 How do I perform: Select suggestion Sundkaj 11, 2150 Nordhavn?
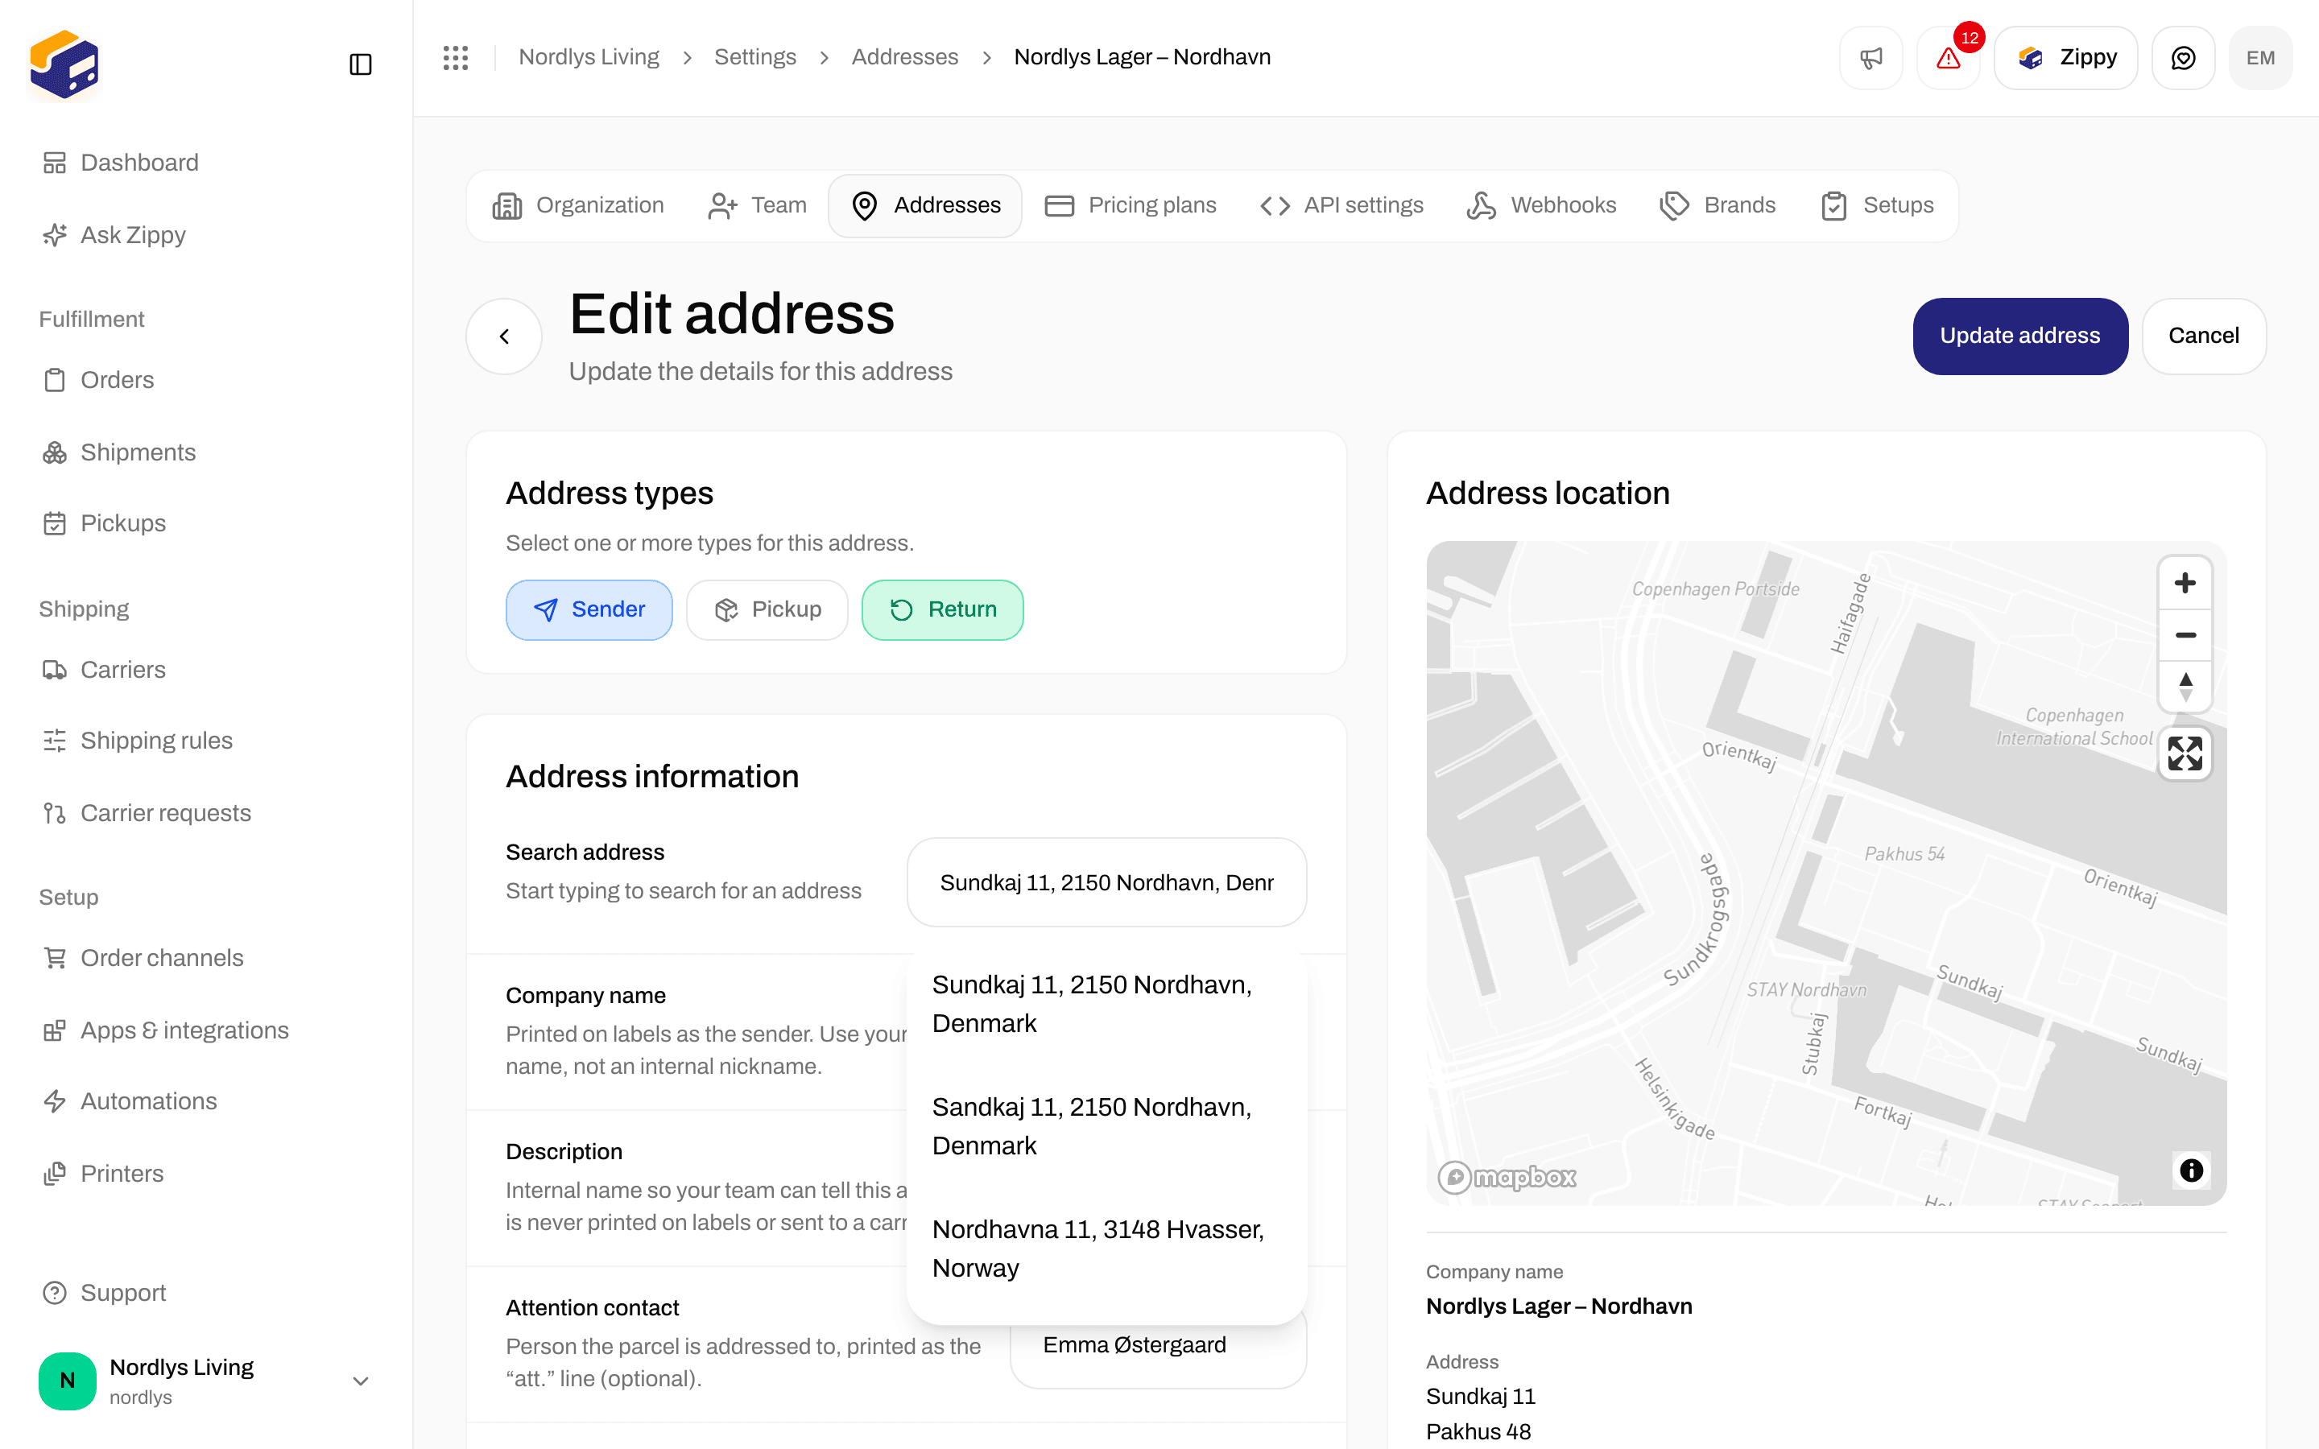click(x=1106, y=1005)
